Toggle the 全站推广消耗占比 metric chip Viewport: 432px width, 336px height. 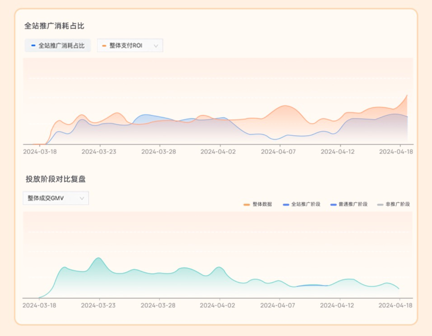pos(58,46)
